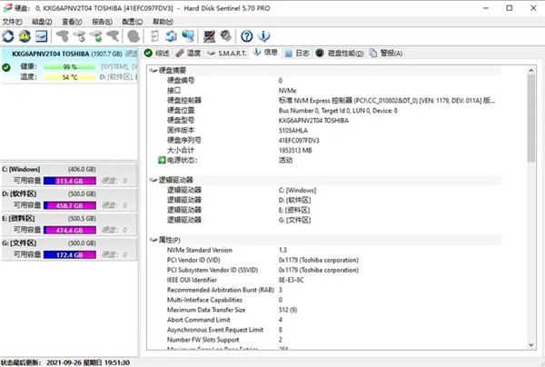
Task: Select the E: [资料区] partition header
Action: coord(69,219)
